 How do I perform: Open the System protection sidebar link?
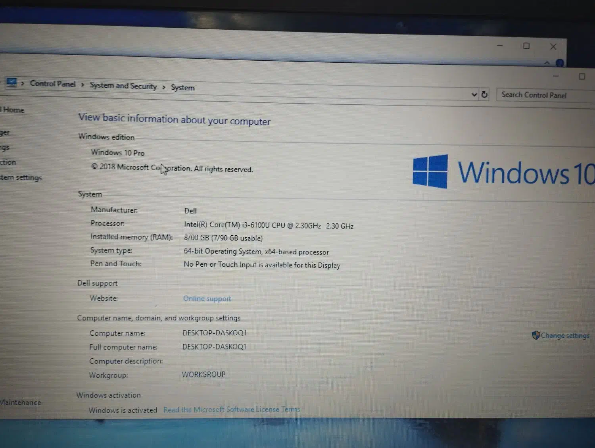tap(8, 162)
